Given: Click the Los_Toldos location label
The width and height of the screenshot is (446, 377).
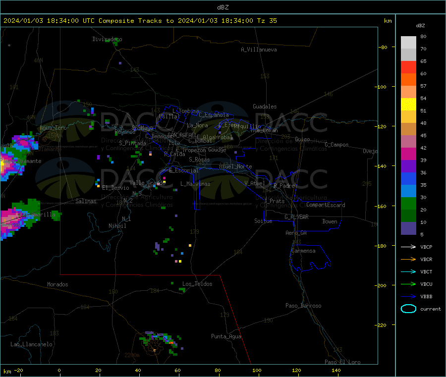Looking at the screenshot, I should (x=197, y=284).
